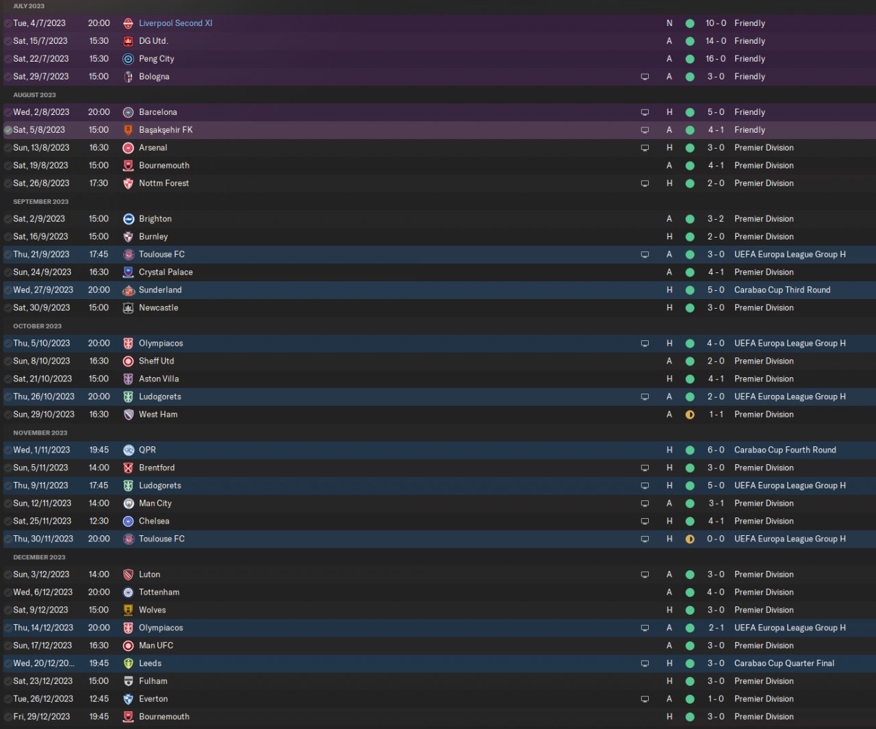Click the Barcelona club badge icon
The image size is (876, 729).
click(x=128, y=112)
